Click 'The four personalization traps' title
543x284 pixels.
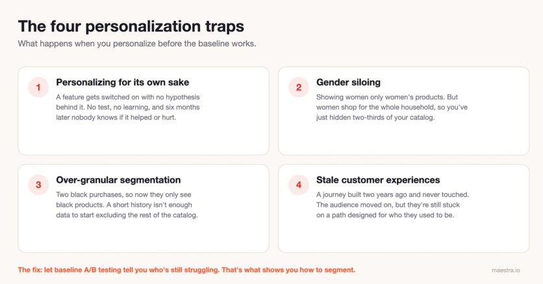(131, 26)
